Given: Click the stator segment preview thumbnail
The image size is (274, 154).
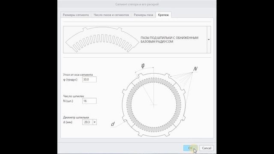Looking at the screenshot, I should coord(102,40).
